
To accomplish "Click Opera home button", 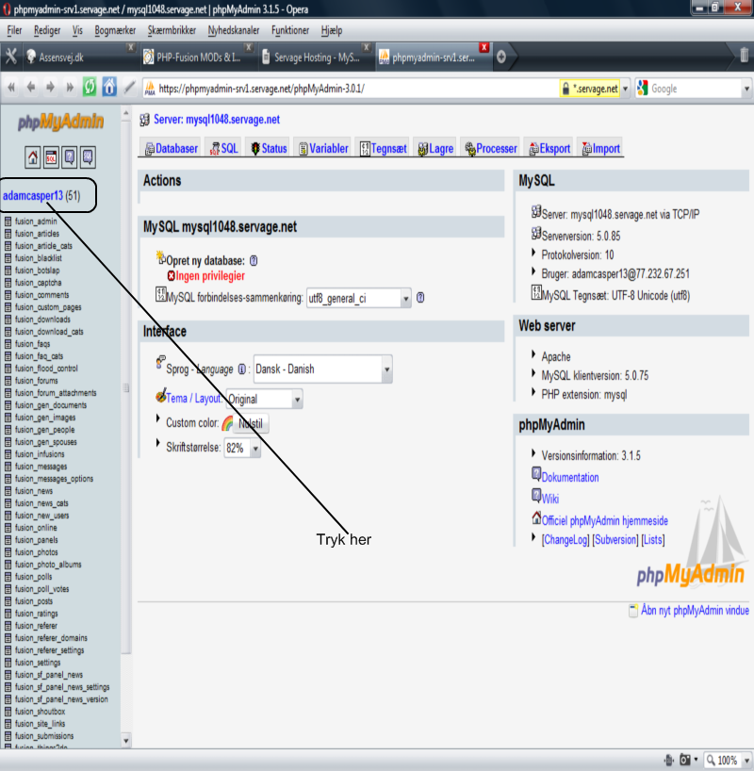I will pyautogui.click(x=109, y=88).
